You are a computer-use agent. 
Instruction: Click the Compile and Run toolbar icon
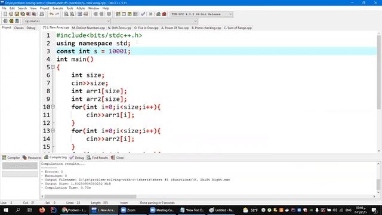click(x=130, y=14)
